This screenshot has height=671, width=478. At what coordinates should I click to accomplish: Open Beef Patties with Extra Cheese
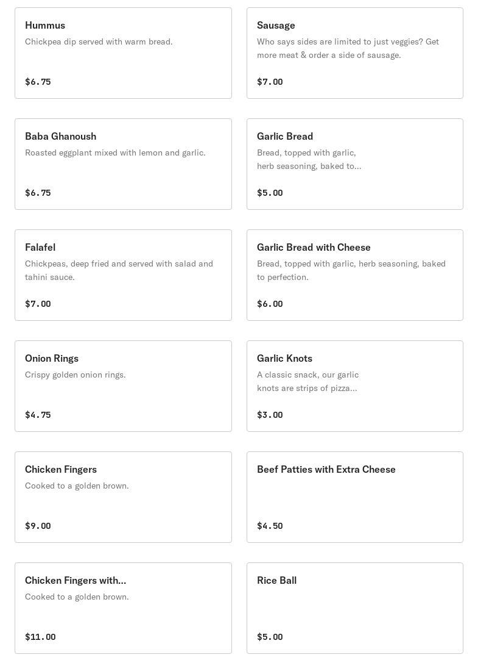coord(354,497)
